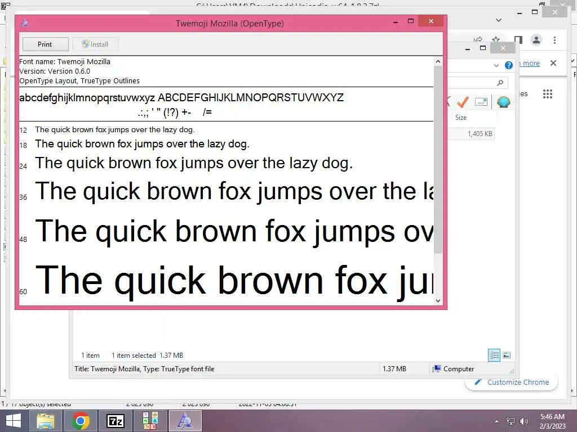Click Chrome share page icon

click(x=478, y=39)
